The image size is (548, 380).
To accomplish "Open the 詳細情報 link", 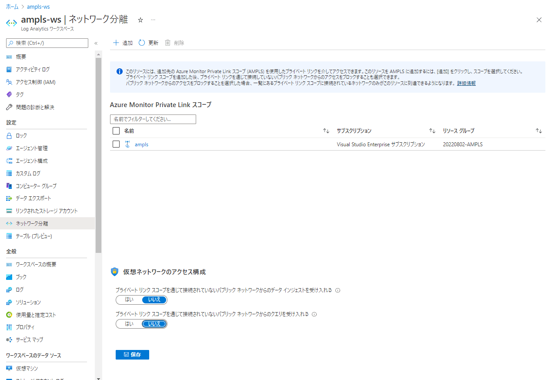I will click(466, 83).
